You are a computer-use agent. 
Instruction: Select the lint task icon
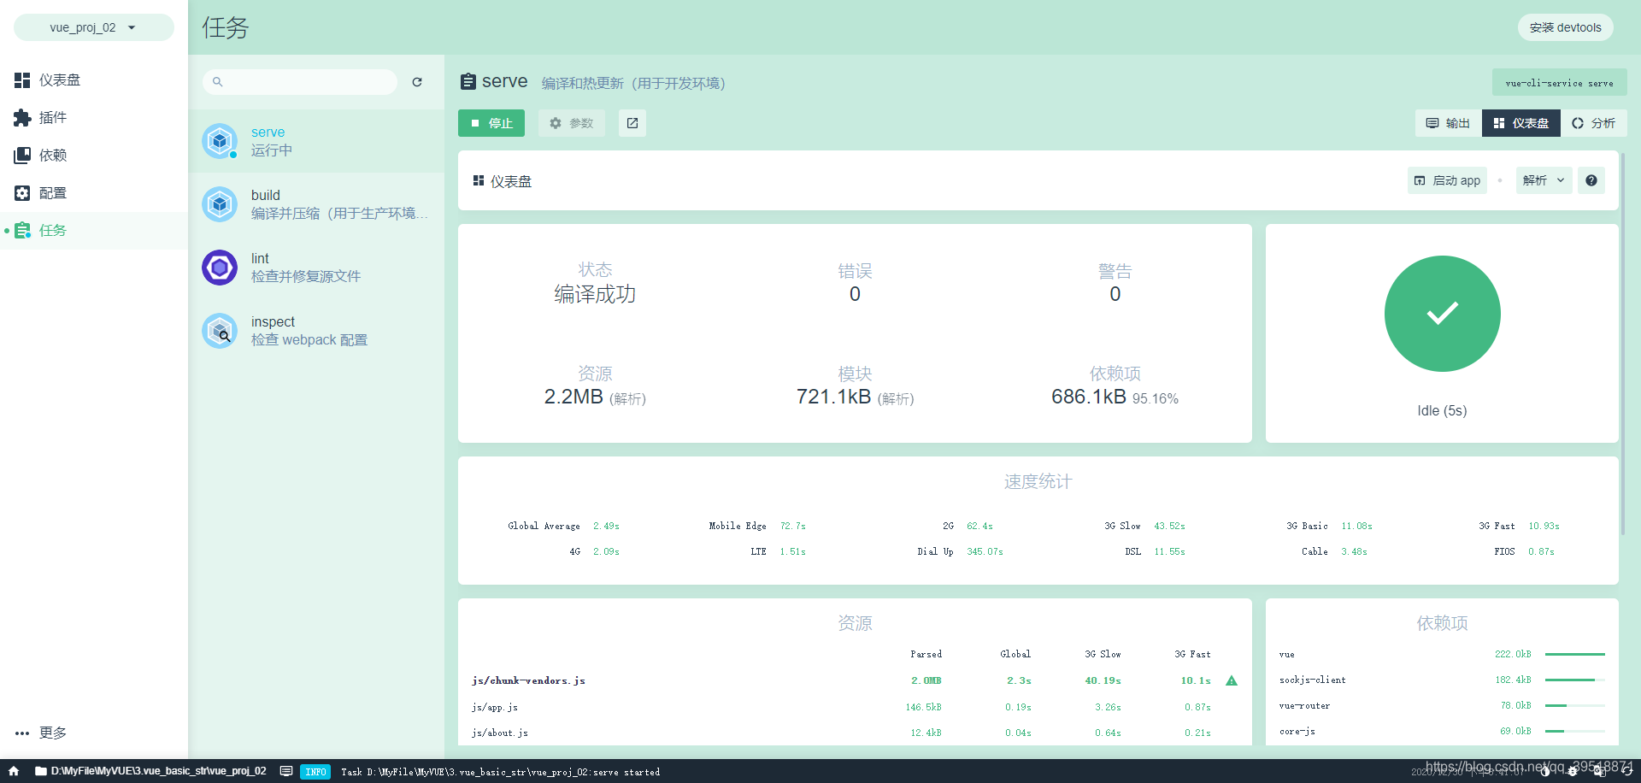click(220, 268)
